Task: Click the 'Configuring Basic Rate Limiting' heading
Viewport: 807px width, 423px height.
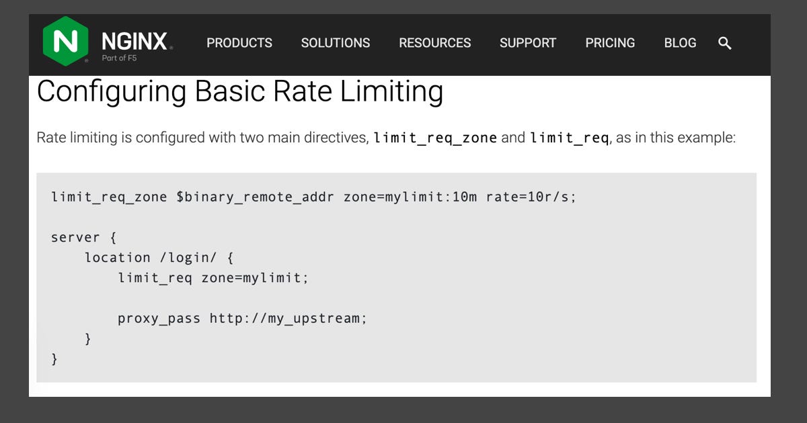Action: tap(240, 92)
